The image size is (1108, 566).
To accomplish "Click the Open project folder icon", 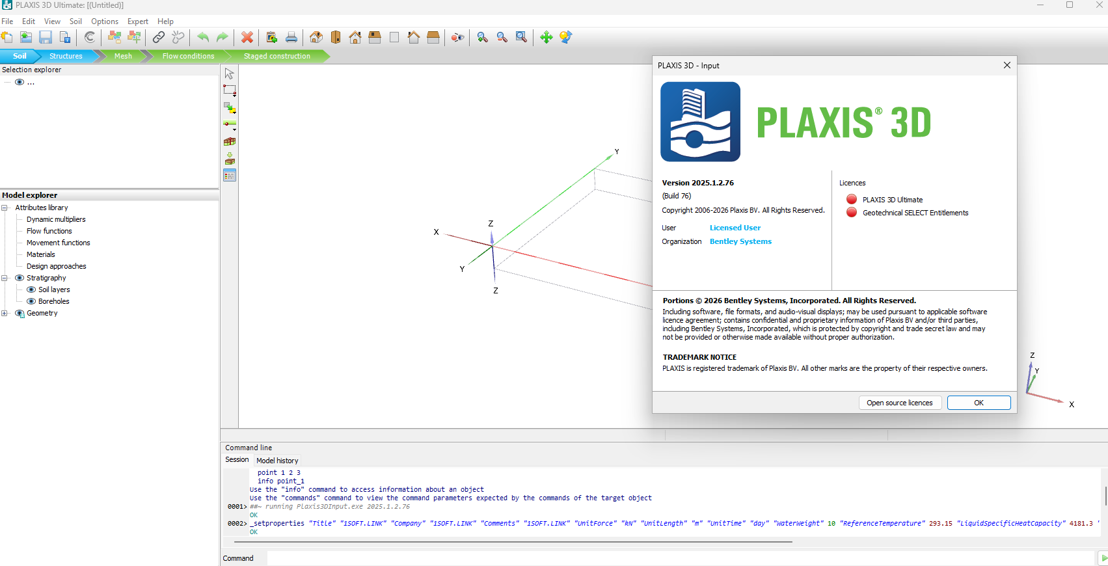I will tap(26, 37).
